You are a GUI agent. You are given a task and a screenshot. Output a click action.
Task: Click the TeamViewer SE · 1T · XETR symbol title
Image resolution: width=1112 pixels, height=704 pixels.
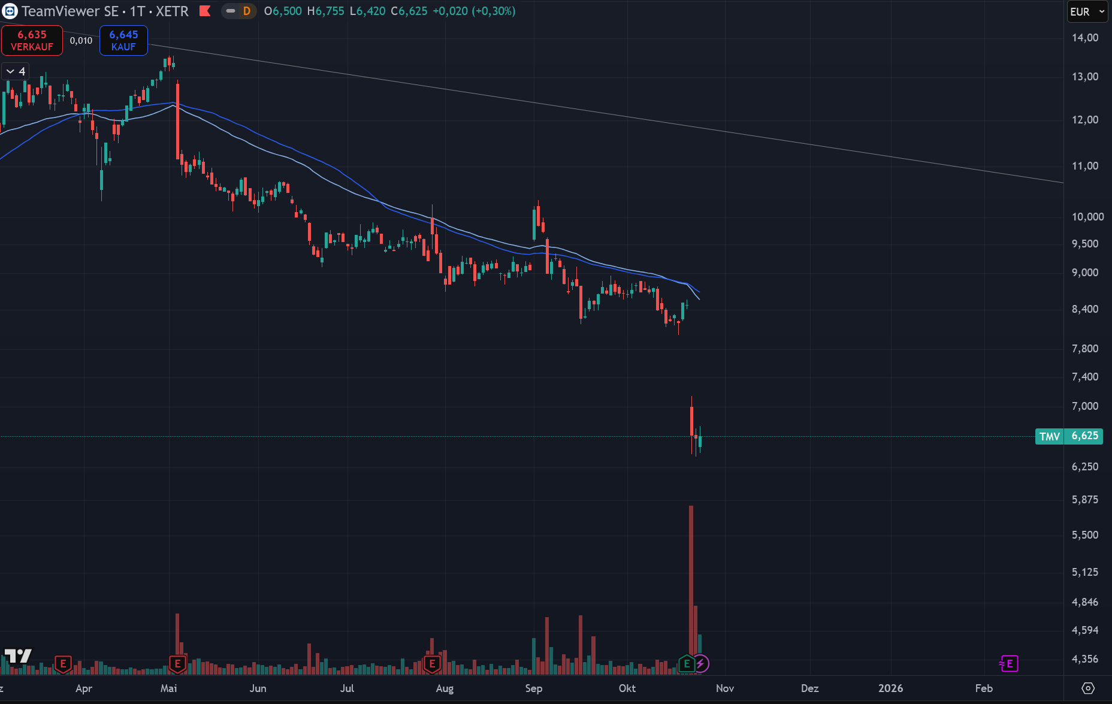(x=105, y=11)
